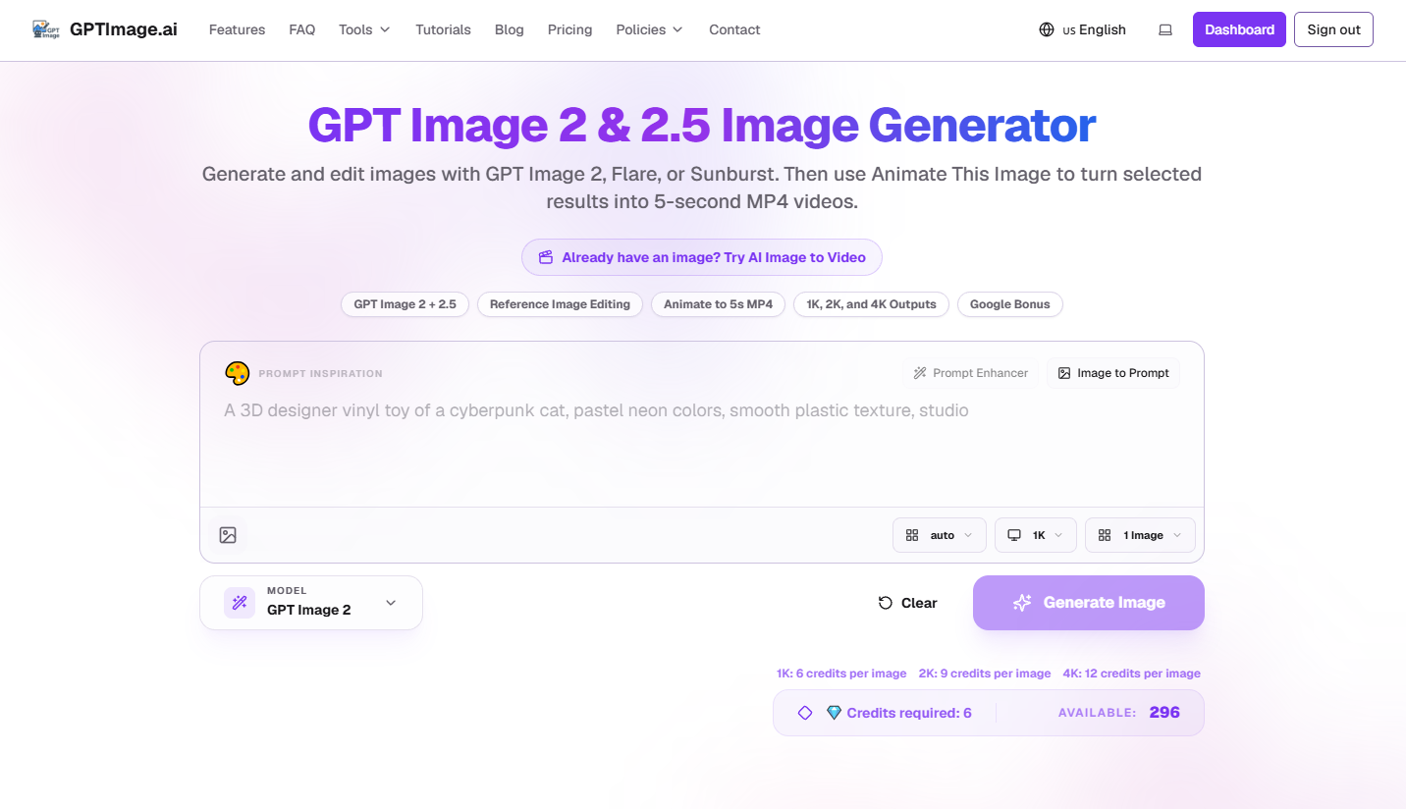Screen dimensions: 1406x809
Task: Navigate to the Blog
Action: (510, 29)
